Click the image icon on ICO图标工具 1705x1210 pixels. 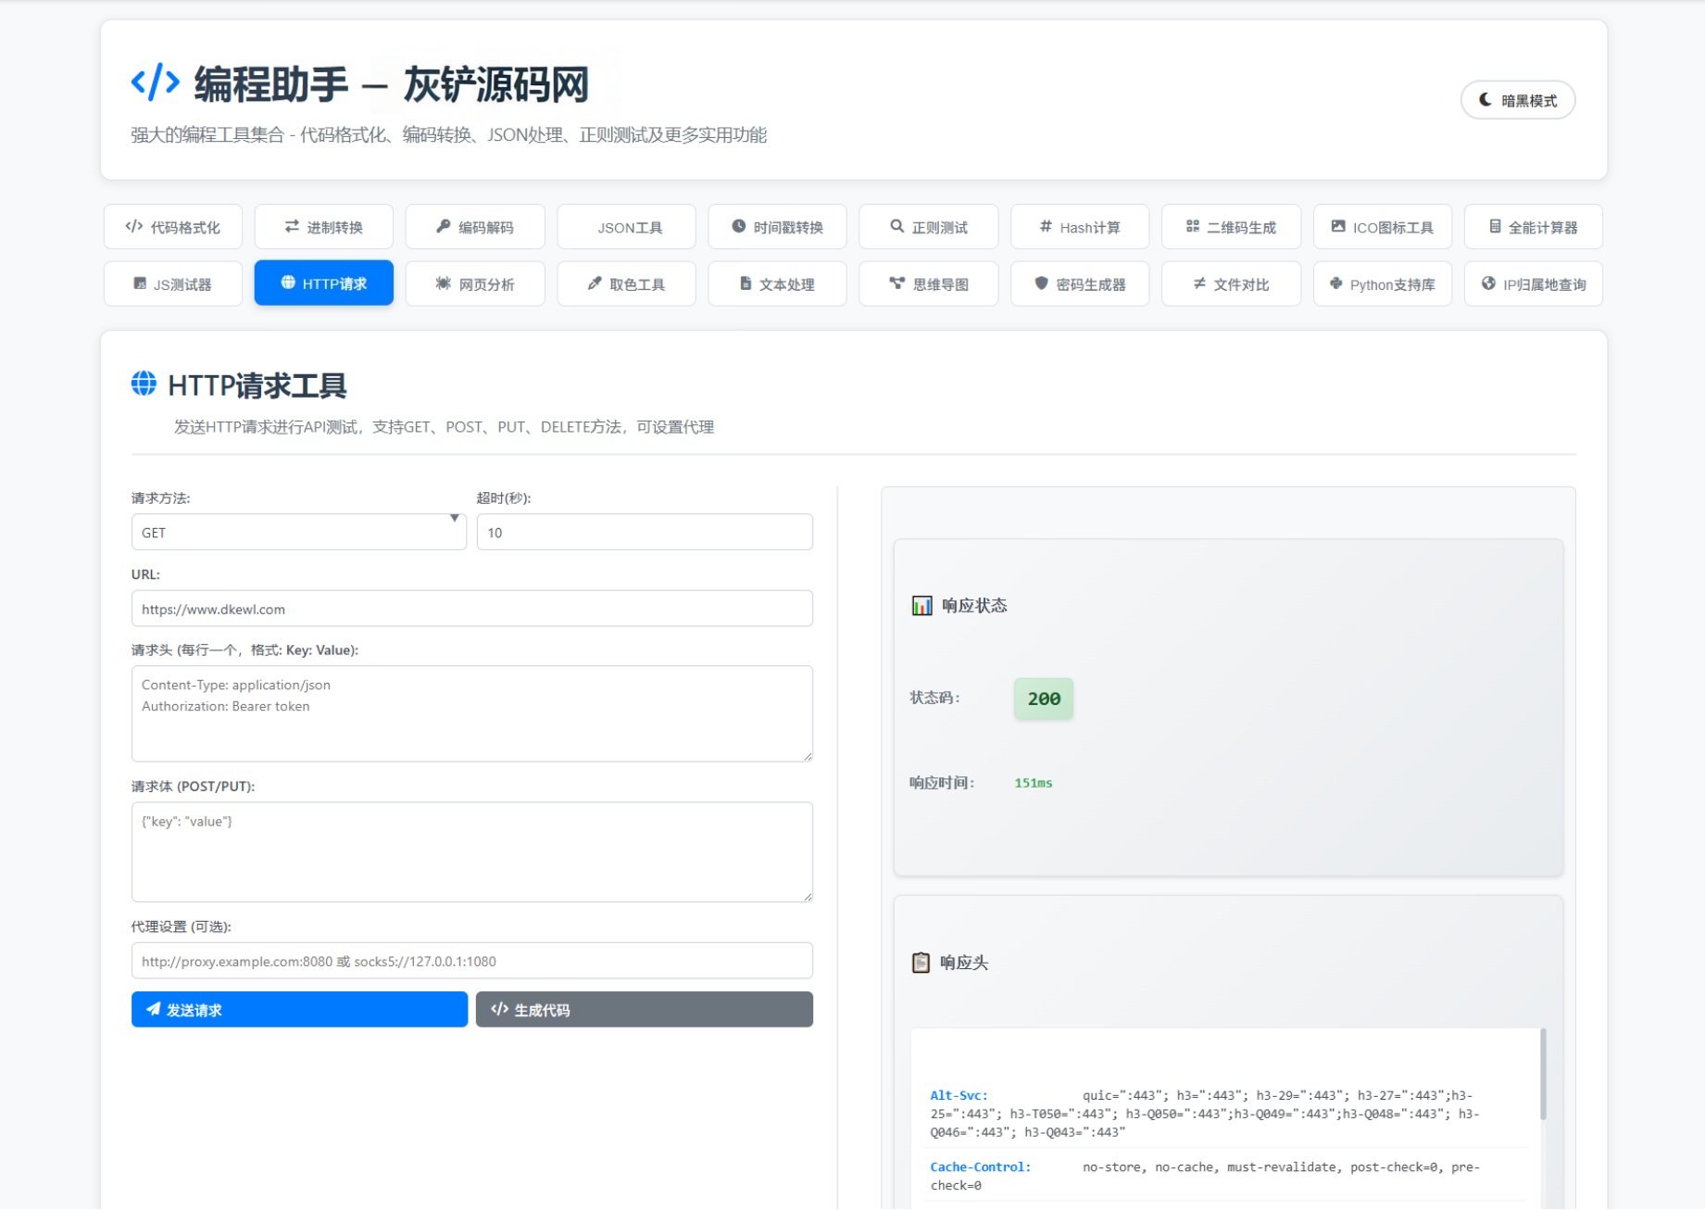[x=1338, y=226]
